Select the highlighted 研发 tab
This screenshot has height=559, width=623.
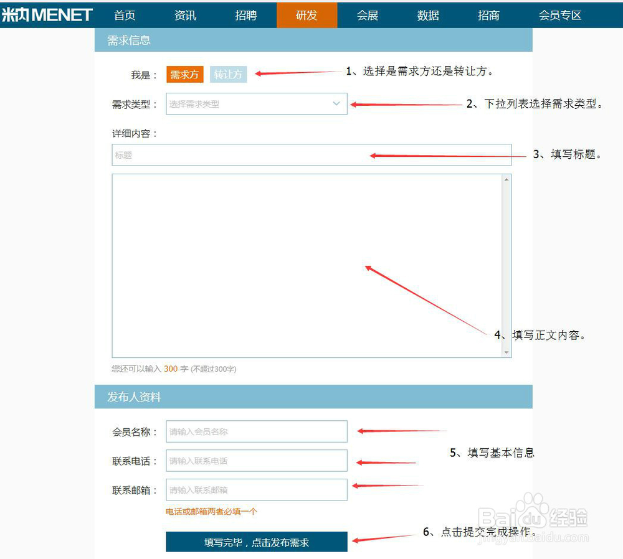[x=307, y=15]
